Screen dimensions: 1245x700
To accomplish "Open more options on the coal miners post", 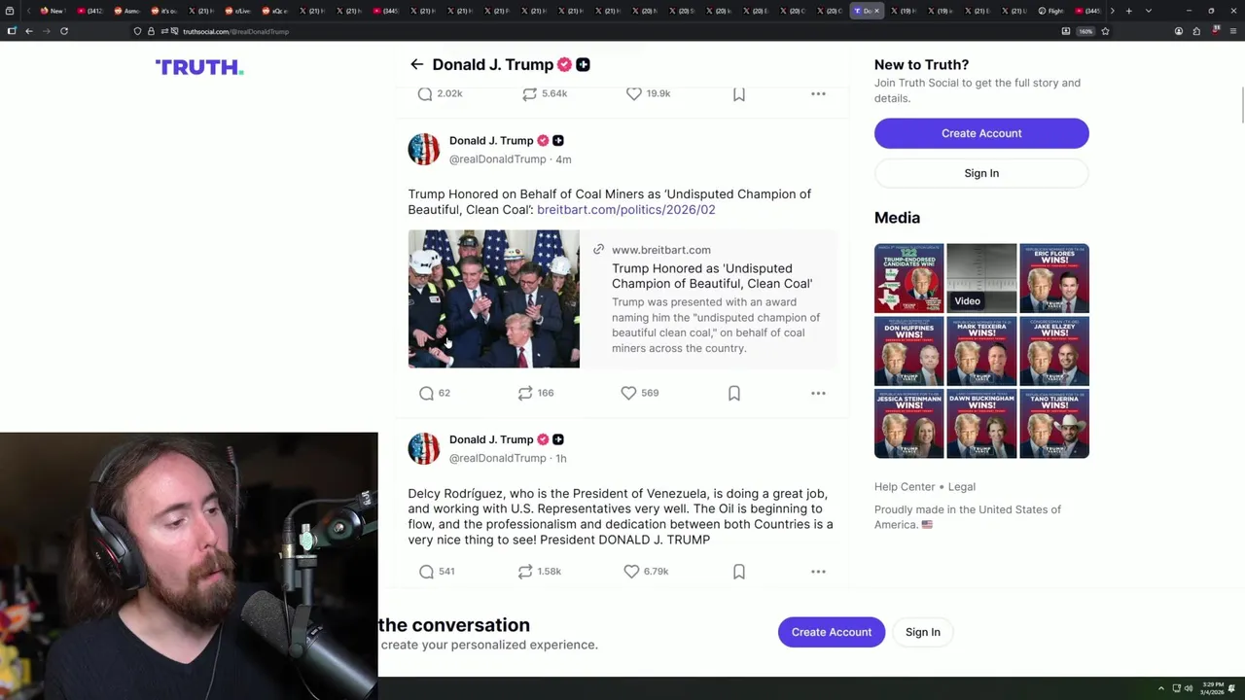I will 818,393.
